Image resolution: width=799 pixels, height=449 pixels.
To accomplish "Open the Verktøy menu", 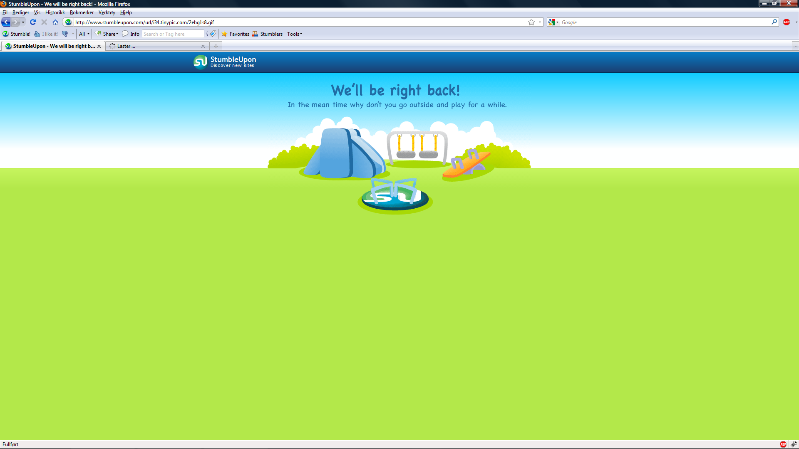I will [107, 12].
